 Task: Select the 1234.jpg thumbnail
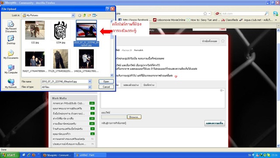pyautogui.click(x=60, y=30)
